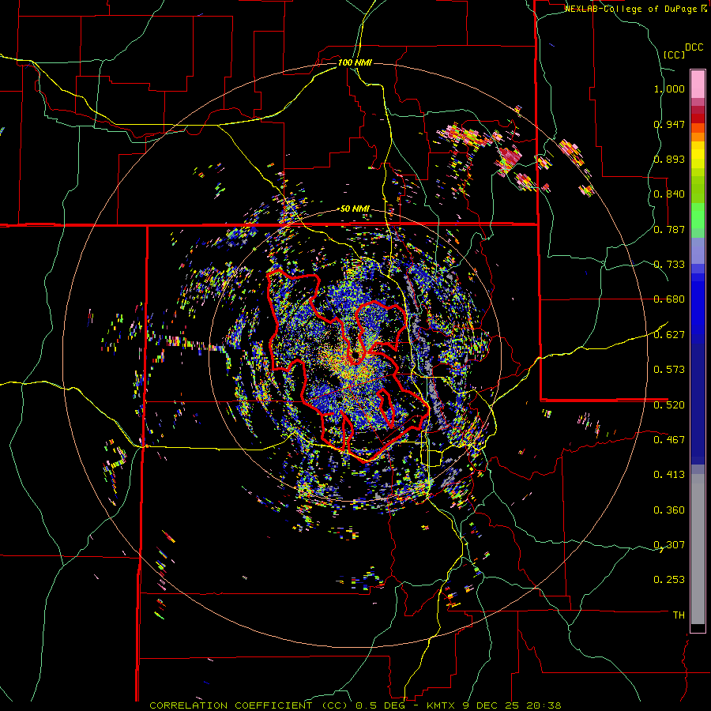Select the 0.413 legend value
Image resolution: width=711 pixels, height=711 pixels.
pyautogui.click(x=669, y=475)
